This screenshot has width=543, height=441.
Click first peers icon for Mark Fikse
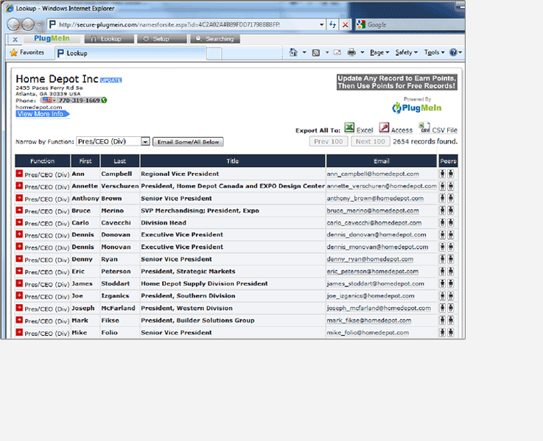pyautogui.click(x=443, y=320)
